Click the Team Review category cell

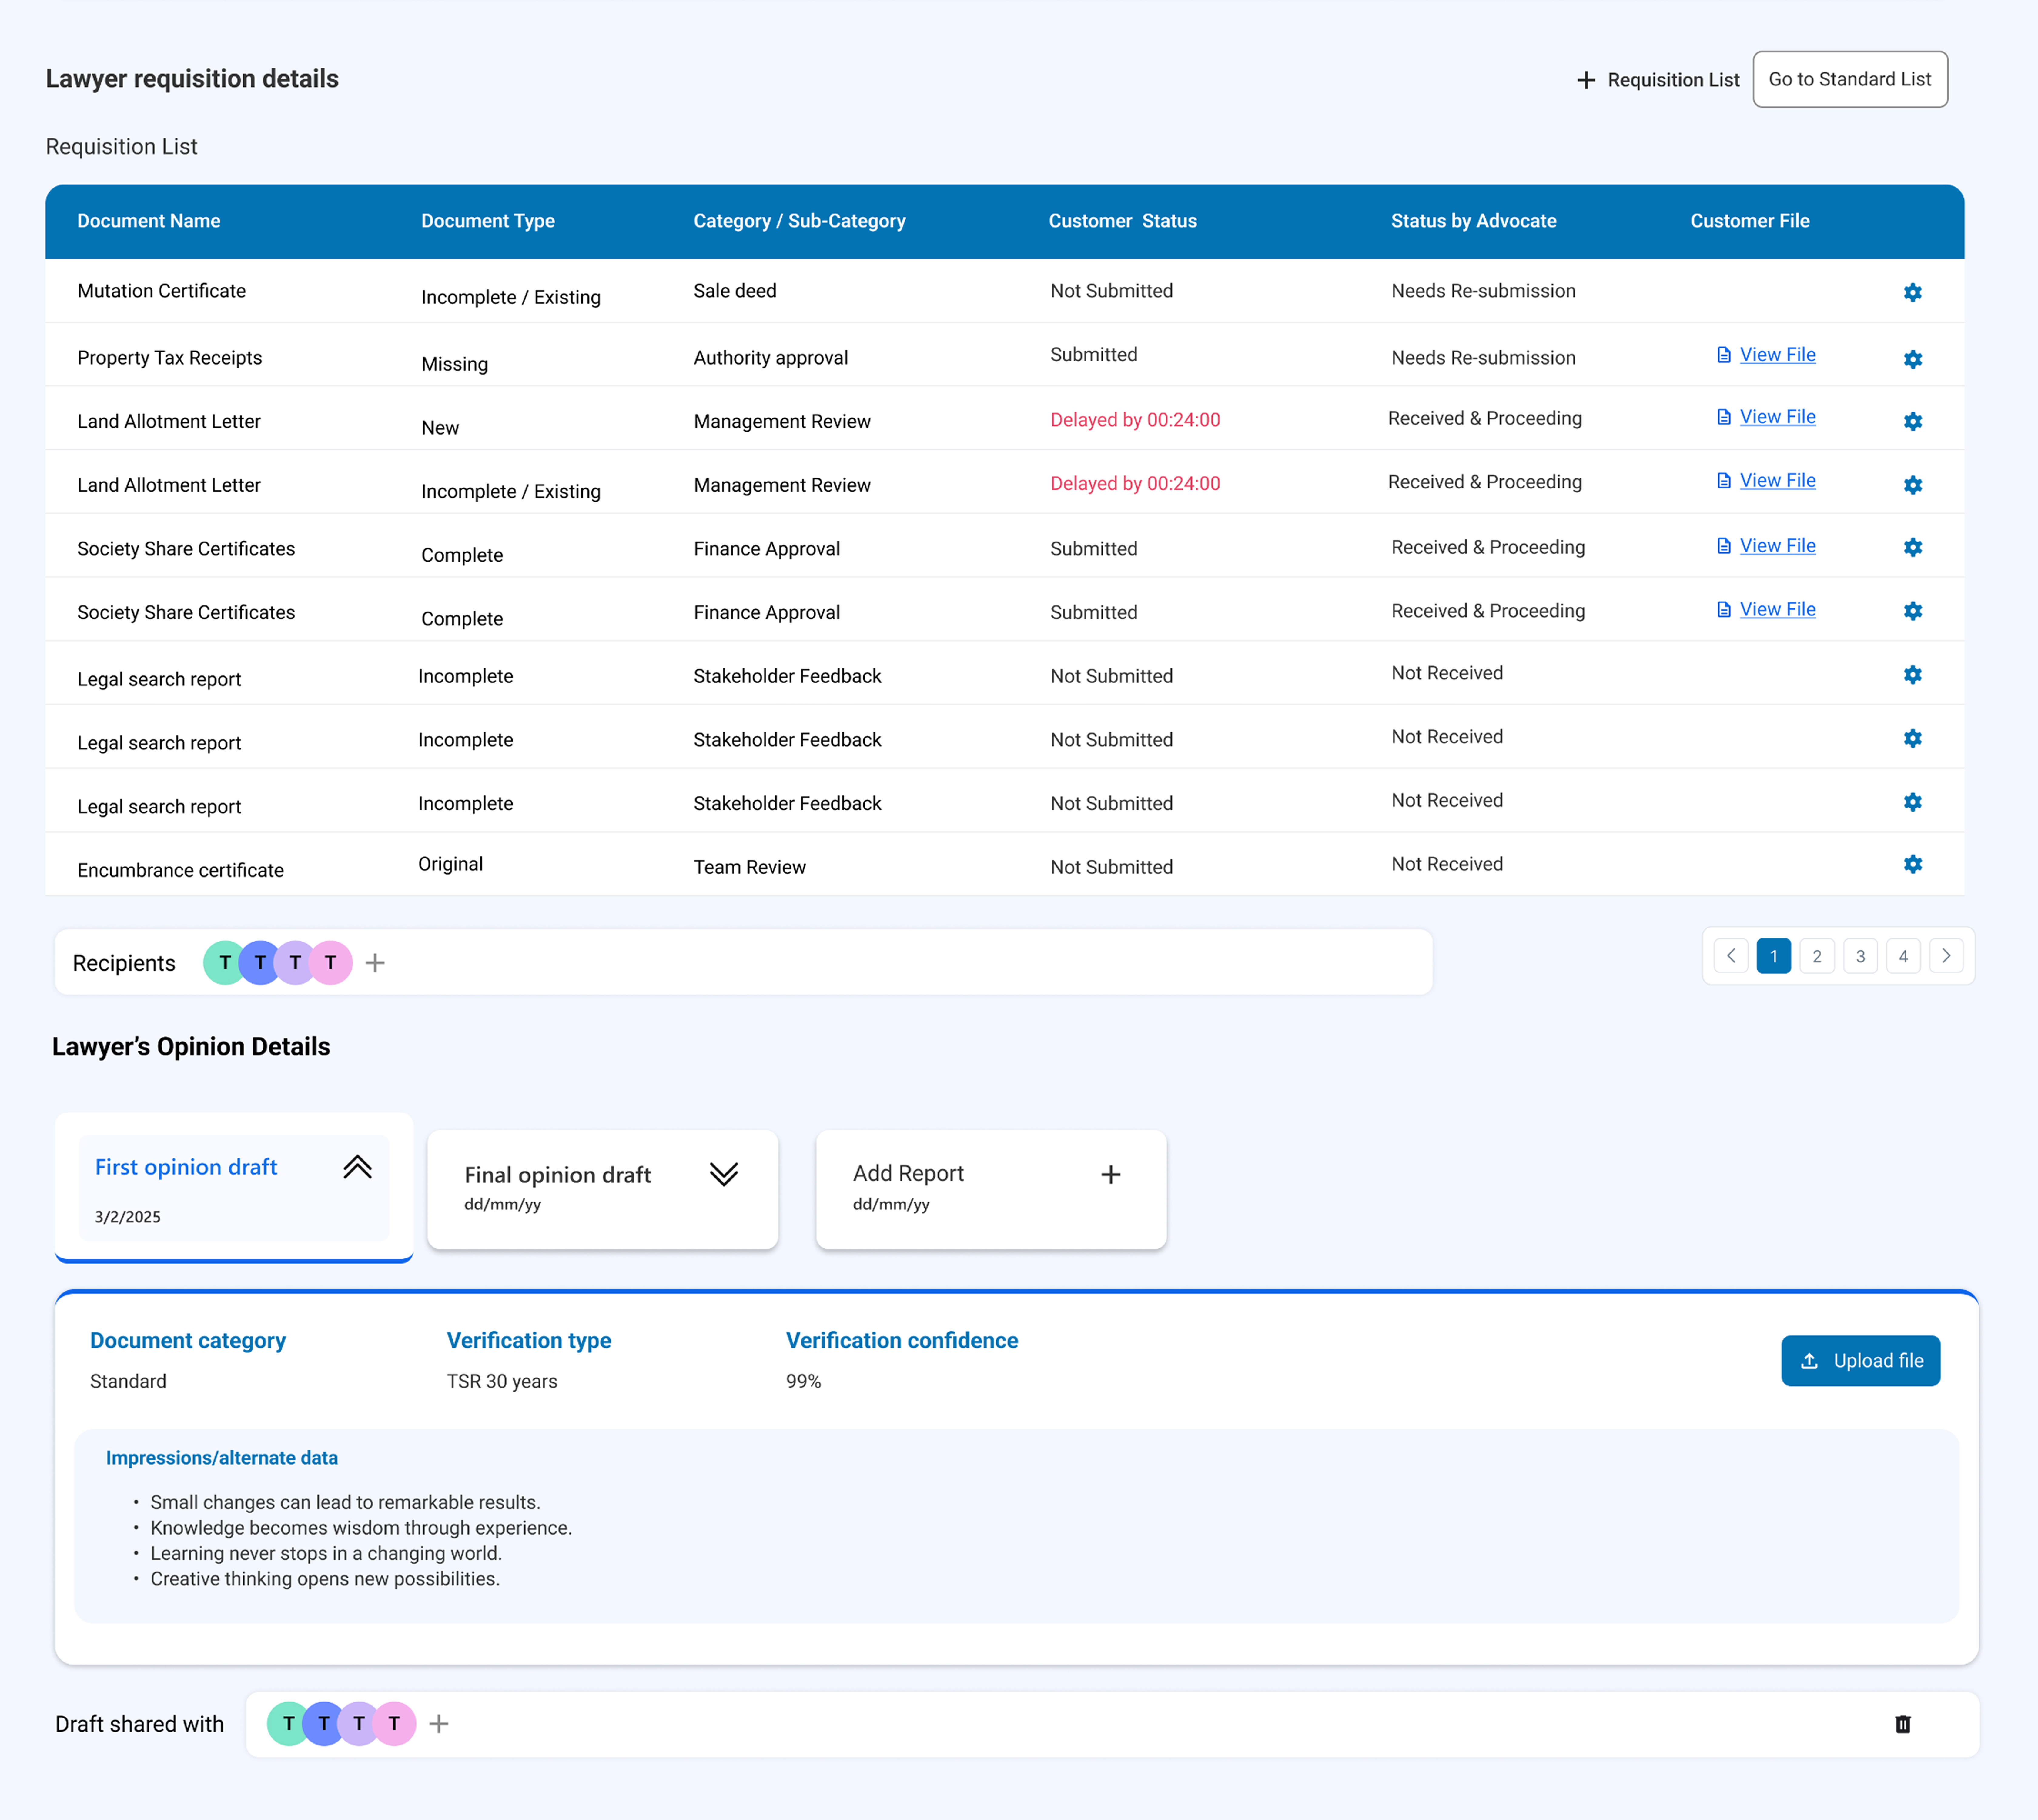[x=749, y=867]
